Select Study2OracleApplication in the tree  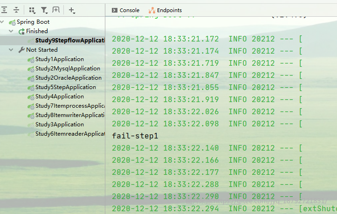(x=69, y=78)
